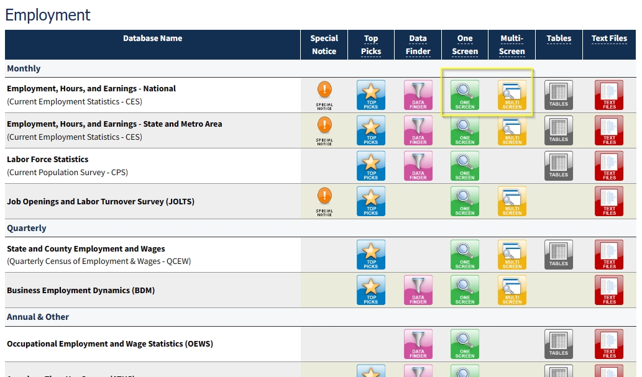This screenshot has width=642, height=377.
Task: Open Top Picks for CES National employment
Action: pos(371,95)
